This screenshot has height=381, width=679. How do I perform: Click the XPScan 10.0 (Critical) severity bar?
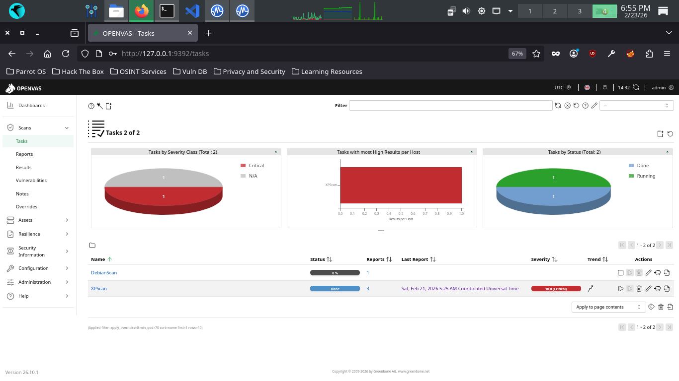(x=556, y=289)
